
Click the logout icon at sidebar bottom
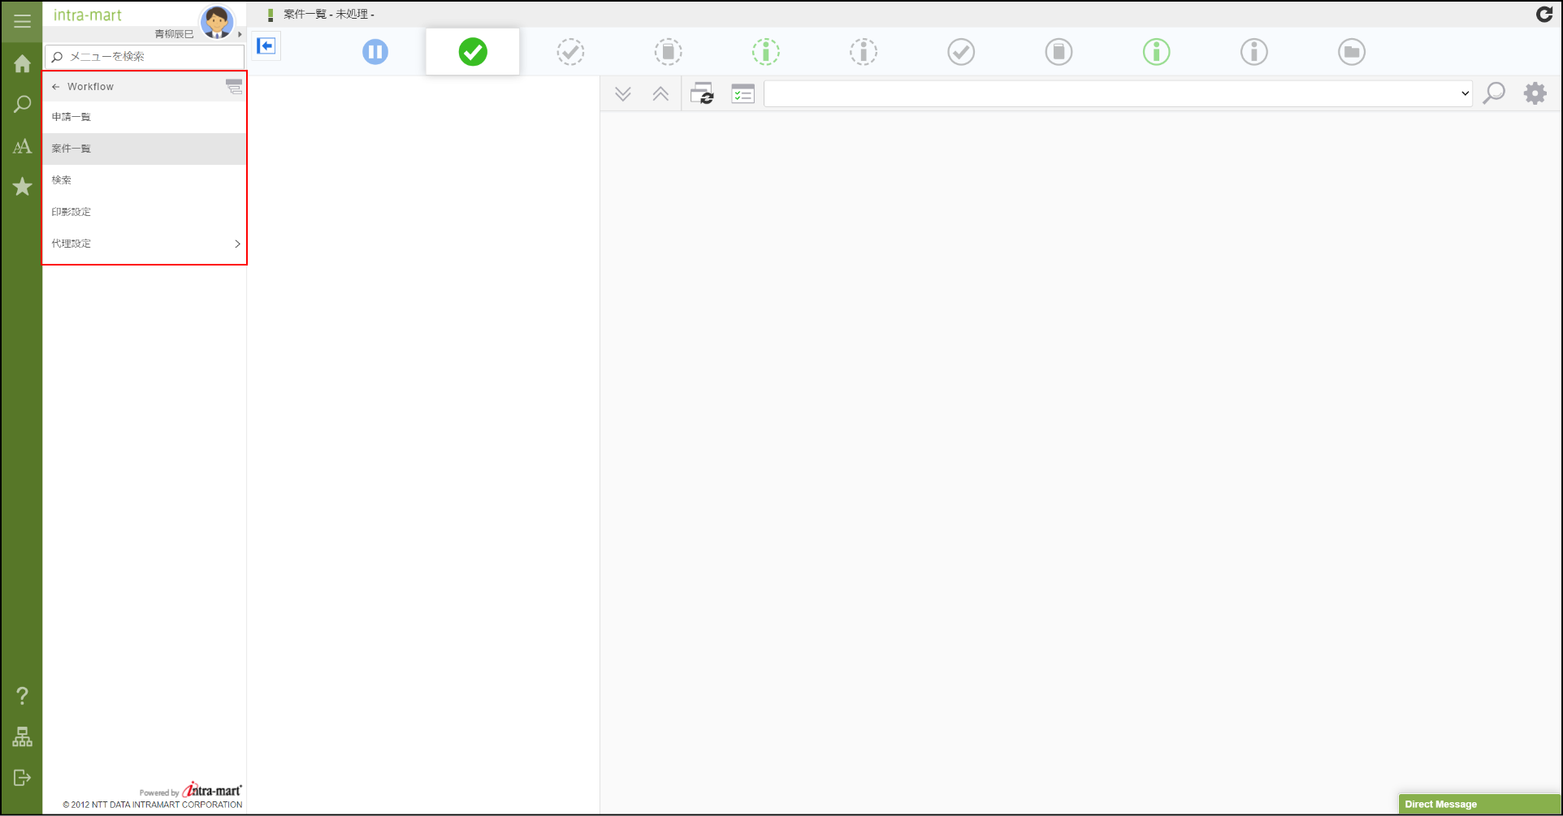click(x=22, y=778)
